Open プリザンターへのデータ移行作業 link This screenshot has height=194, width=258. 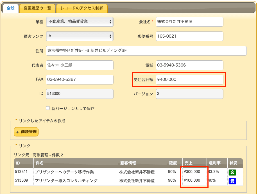[64, 172]
